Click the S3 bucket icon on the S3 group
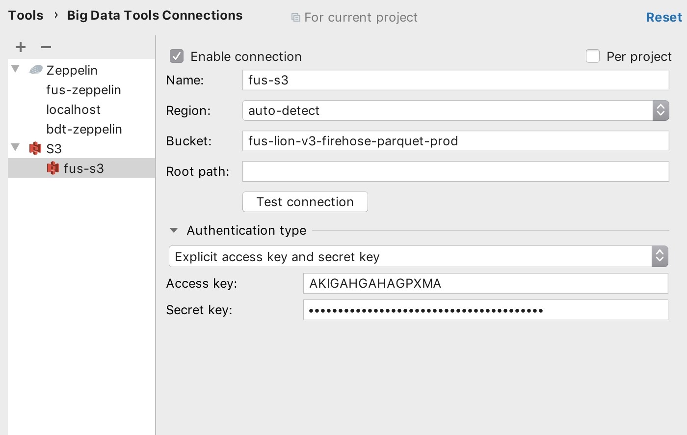This screenshot has height=435, width=687. (x=35, y=148)
